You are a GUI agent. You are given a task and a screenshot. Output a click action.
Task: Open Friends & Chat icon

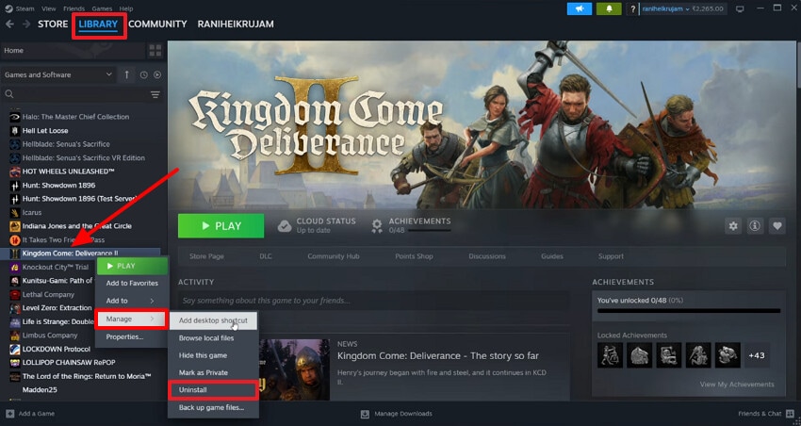tap(791, 414)
